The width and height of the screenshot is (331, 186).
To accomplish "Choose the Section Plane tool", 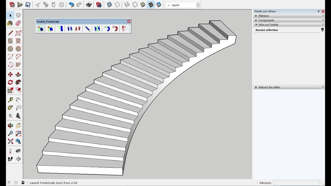I will click(18, 159).
